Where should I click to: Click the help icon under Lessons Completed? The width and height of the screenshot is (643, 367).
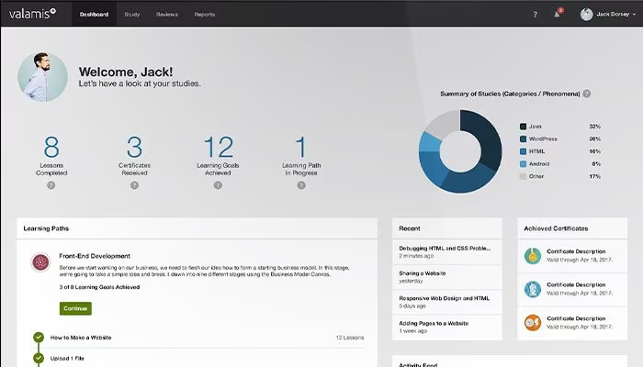51,185
